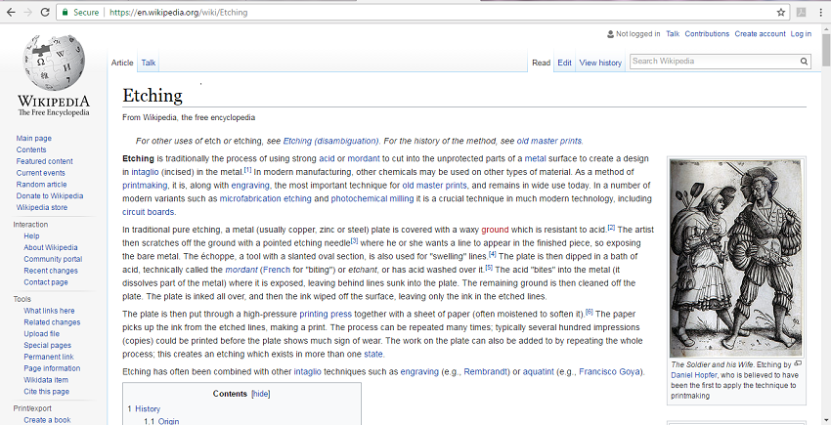This screenshot has height=425, width=831.
Task: Go back with the browser back arrow
Action: tap(11, 12)
